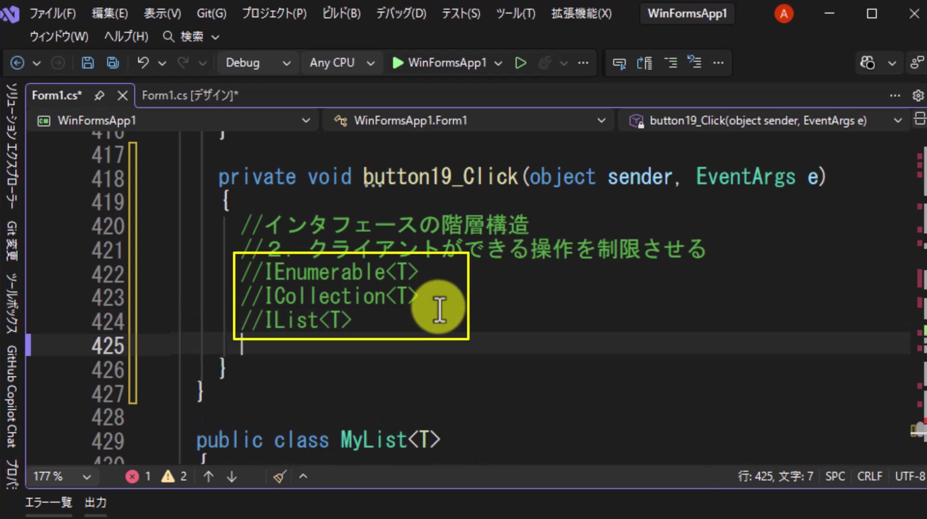Click the navigate backward arrow icon

pos(17,63)
